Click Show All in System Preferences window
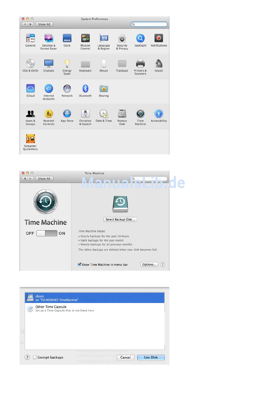The image size is (266, 395). click(x=44, y=24)
